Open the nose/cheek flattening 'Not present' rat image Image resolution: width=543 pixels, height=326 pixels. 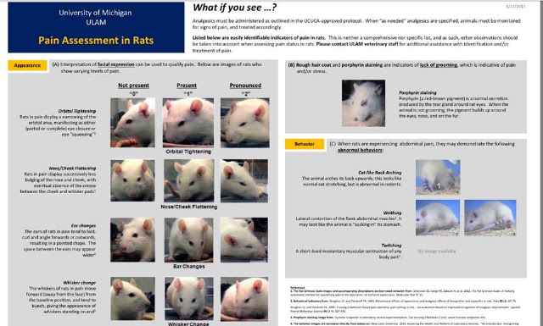tap(132, 180)
